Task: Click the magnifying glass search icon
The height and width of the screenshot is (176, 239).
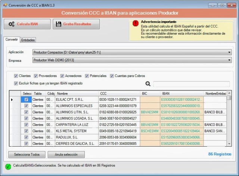Action: click(148, 84)
